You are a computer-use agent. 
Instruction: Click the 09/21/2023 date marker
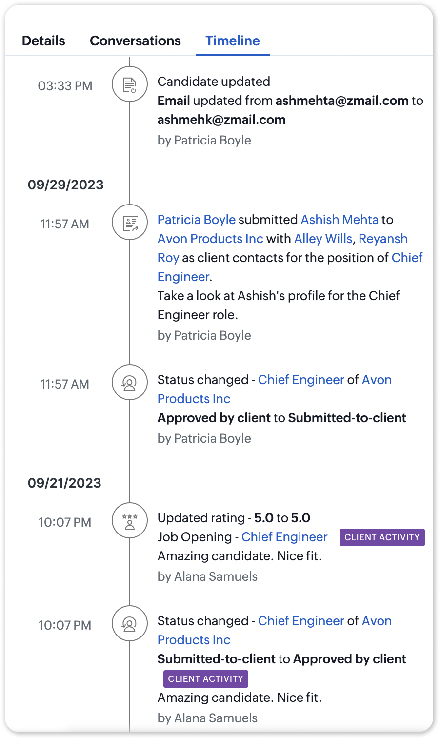pos(64,483)
